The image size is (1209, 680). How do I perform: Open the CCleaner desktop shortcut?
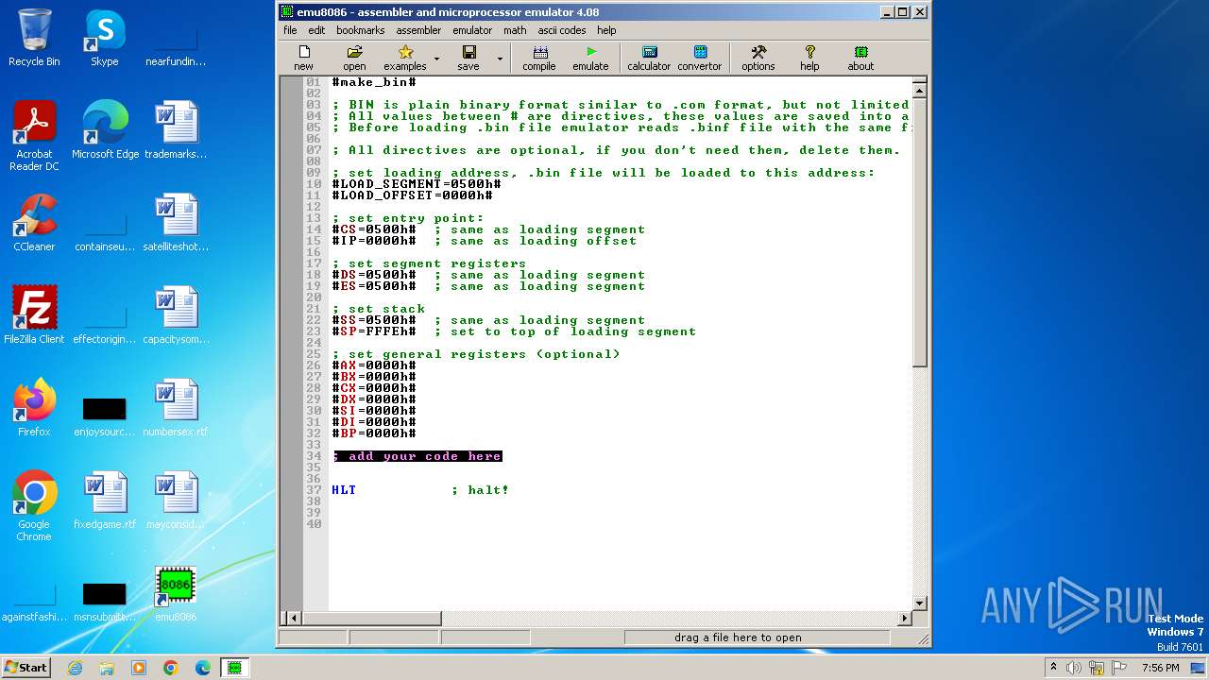(x=34, y=223)
